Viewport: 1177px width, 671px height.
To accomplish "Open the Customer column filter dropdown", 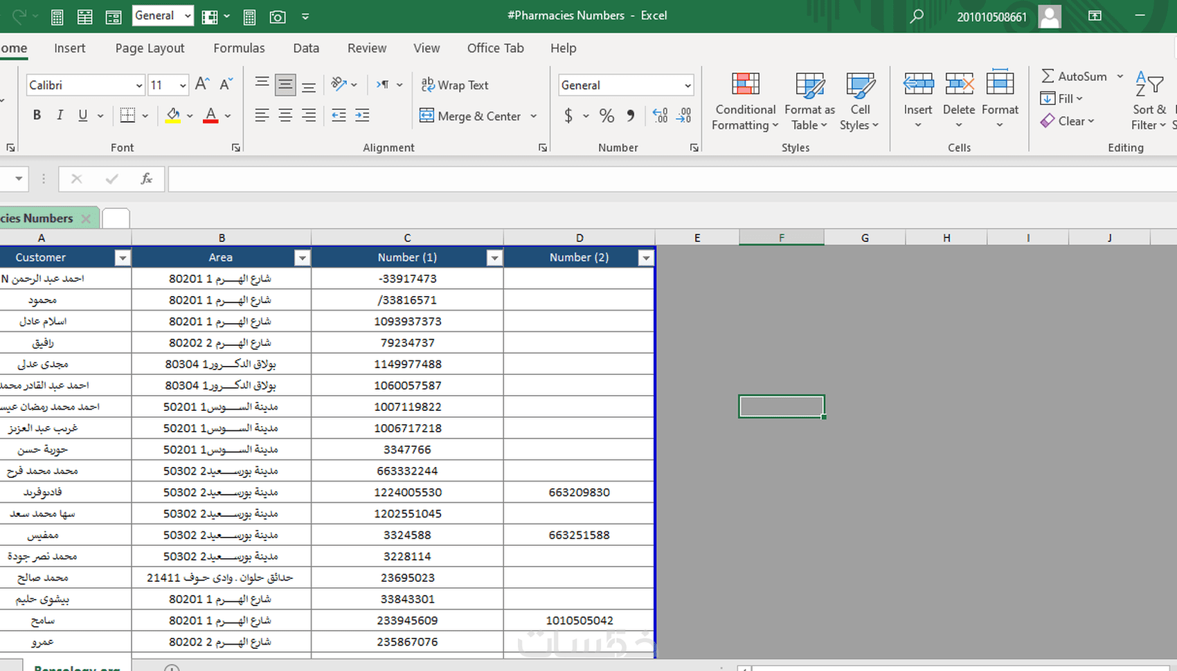I will 123,258.
